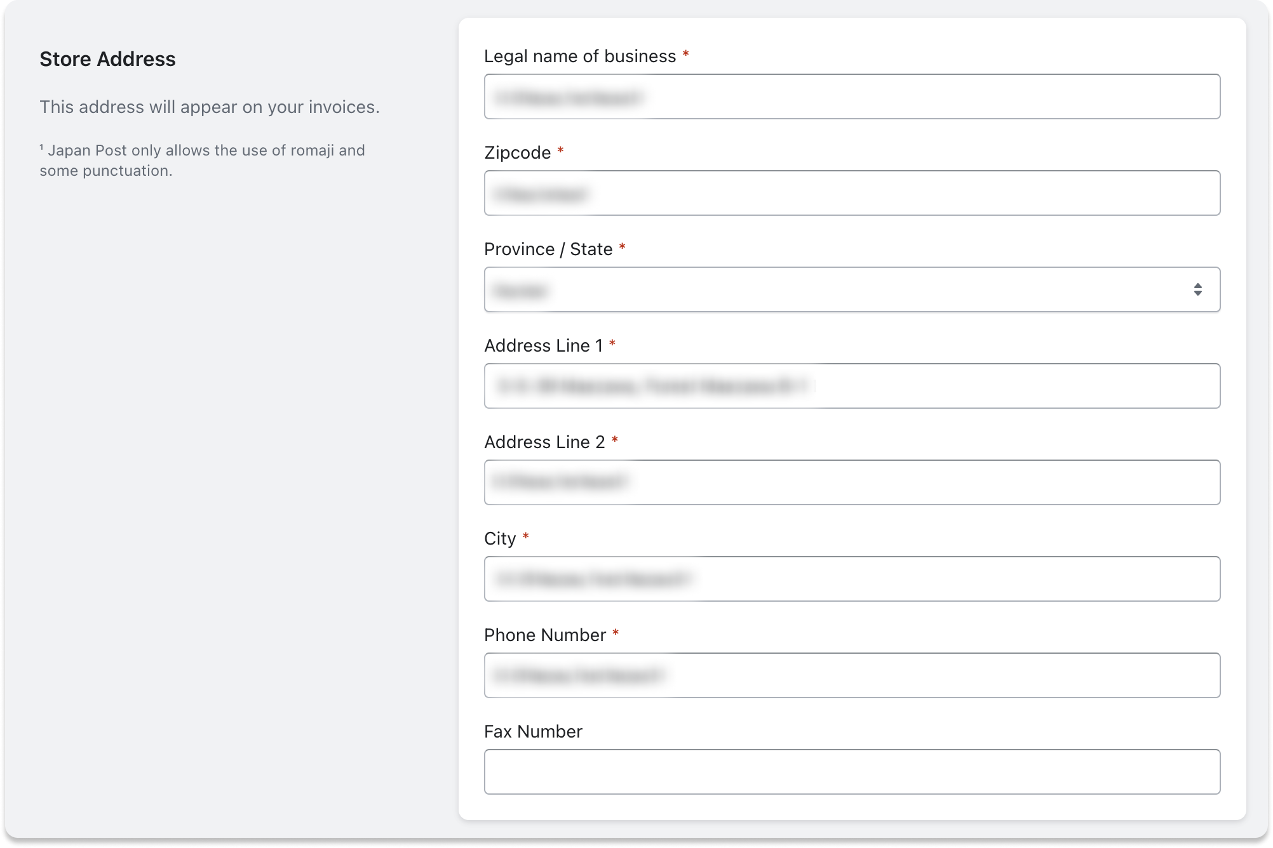The height and width of the screenshot is (848, 1273).
Task: Open the Province / State dropdown
Action: pyautogui.click(x=851, y=289)
